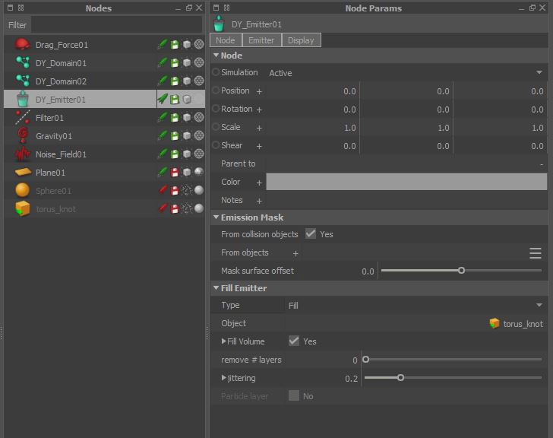Select the DY_Emitter01 node row
This screenshot has width=553, height=438.
click(x=104, y=99)
